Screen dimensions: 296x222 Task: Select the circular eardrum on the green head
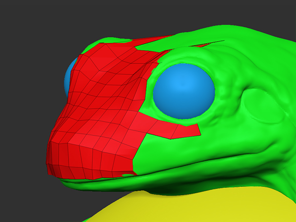coord(264,108)
